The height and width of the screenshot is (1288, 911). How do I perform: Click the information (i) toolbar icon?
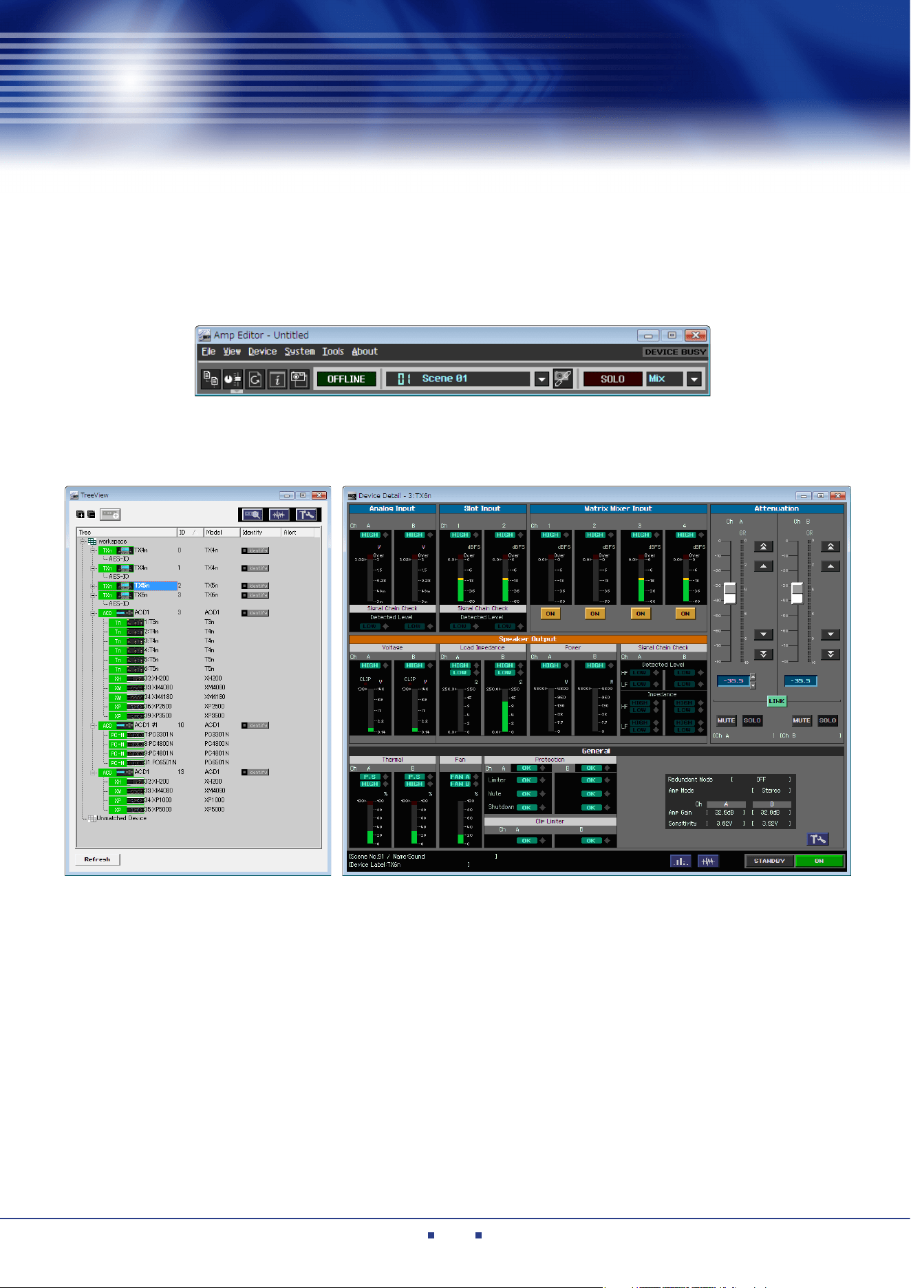coord(277,379)
